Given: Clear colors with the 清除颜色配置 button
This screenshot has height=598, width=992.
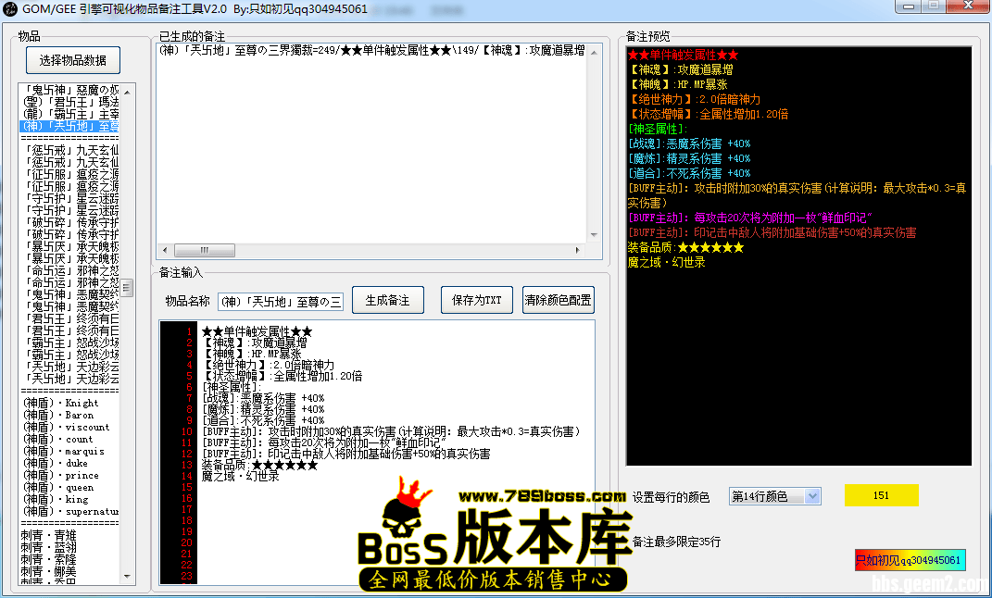Looking at the screenshot, I should pyautogui.click(x=559, y=299).
